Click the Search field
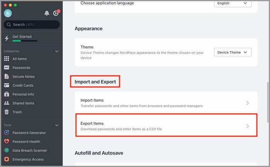 [x=32, y=25]
